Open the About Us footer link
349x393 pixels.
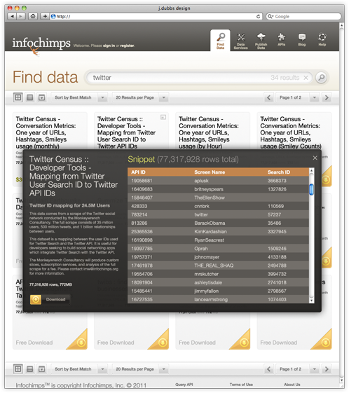[x=292, y=385]
